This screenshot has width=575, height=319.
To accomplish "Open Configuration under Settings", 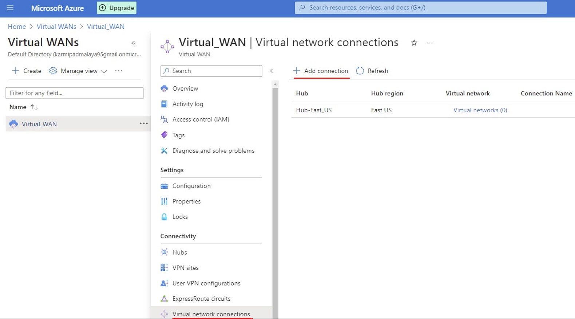I will [191, 186].
